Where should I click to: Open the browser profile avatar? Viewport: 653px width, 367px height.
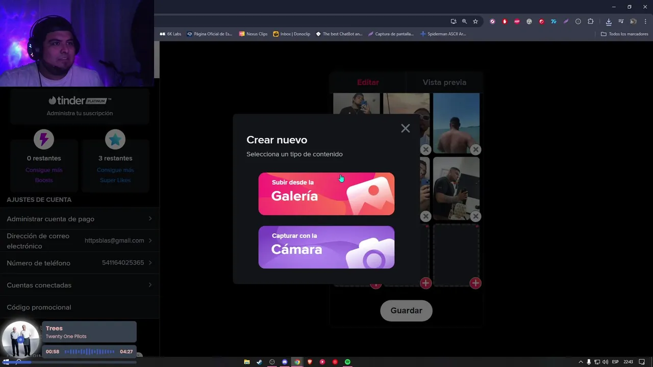click(633, 21)
